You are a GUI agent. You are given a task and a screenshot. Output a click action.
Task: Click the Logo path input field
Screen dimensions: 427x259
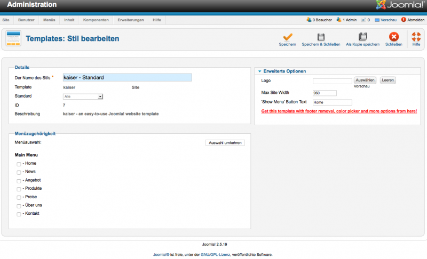(332, 81)
